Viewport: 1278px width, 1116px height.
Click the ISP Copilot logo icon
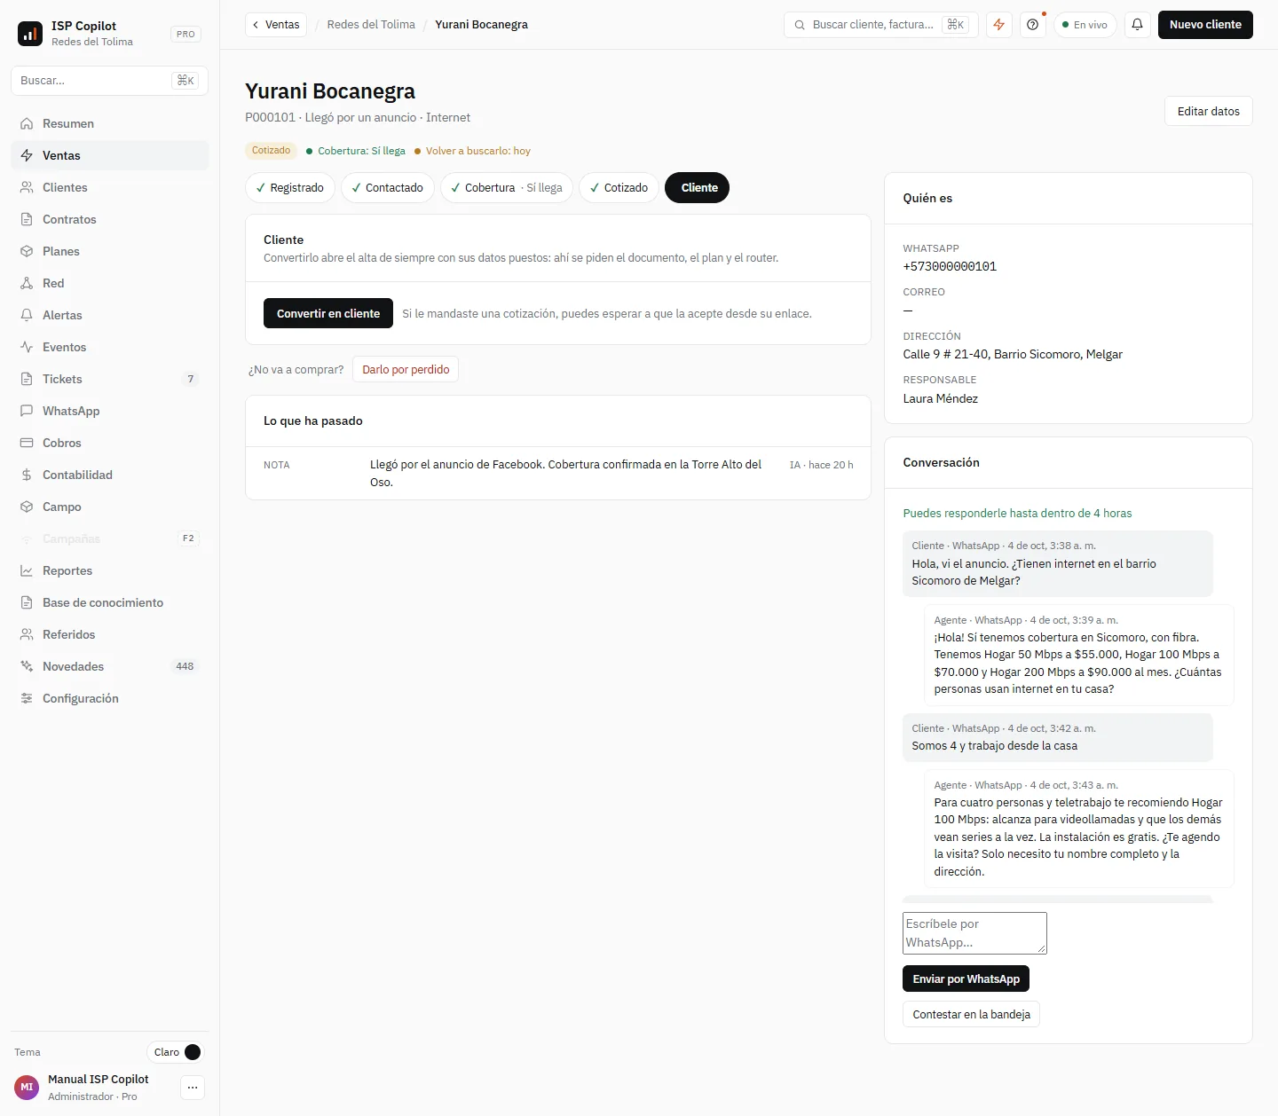click(30, 34)
